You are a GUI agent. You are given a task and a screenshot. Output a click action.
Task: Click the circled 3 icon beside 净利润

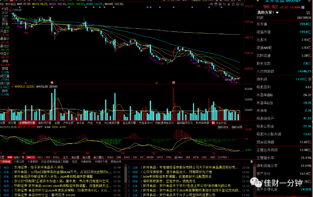coord(310,79)
